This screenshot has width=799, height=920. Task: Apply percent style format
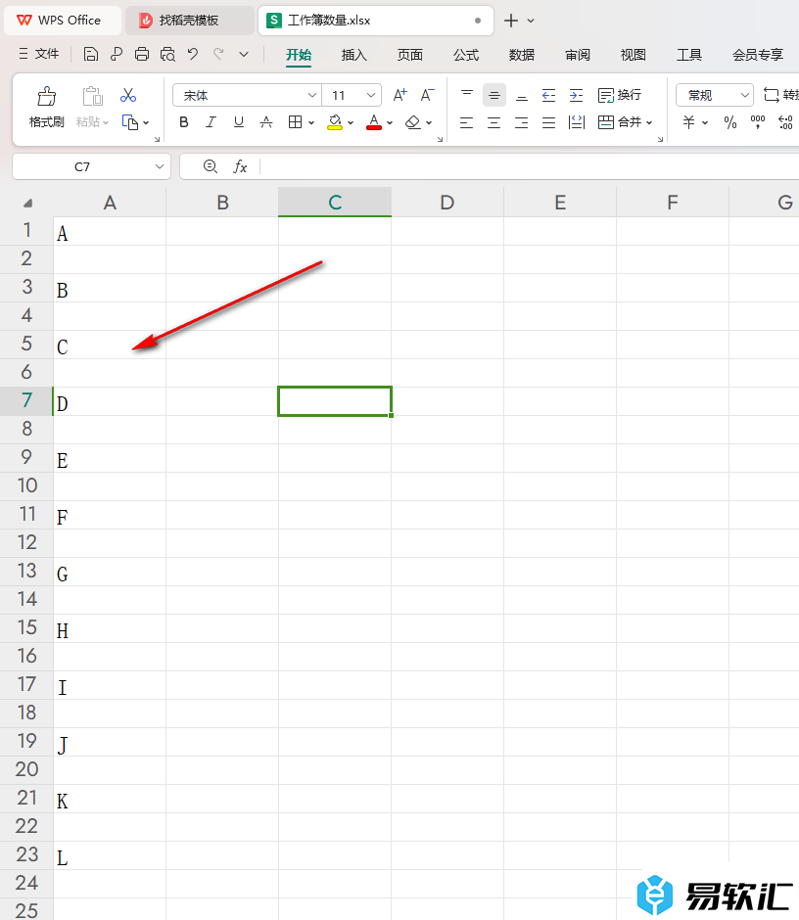[x=729, y=122]
